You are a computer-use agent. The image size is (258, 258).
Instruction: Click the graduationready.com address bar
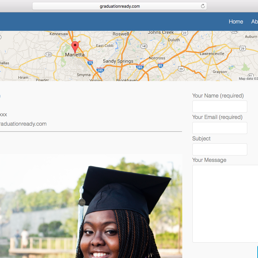pyautogui.click(x=120, y=6)
